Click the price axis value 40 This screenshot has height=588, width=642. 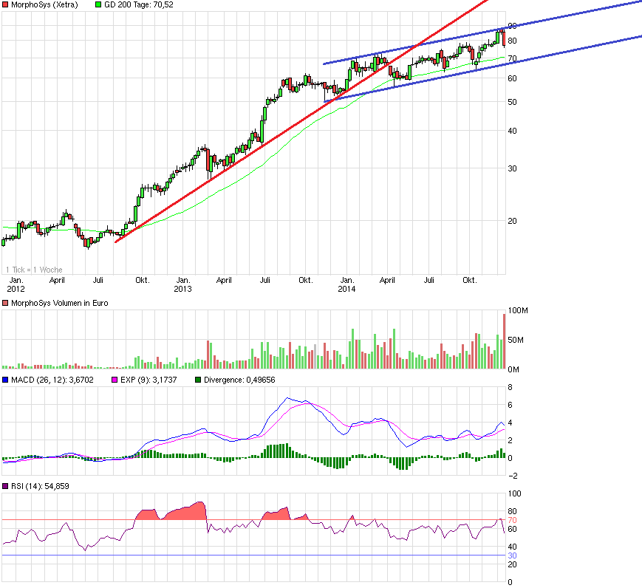click(x=512, y=131)
